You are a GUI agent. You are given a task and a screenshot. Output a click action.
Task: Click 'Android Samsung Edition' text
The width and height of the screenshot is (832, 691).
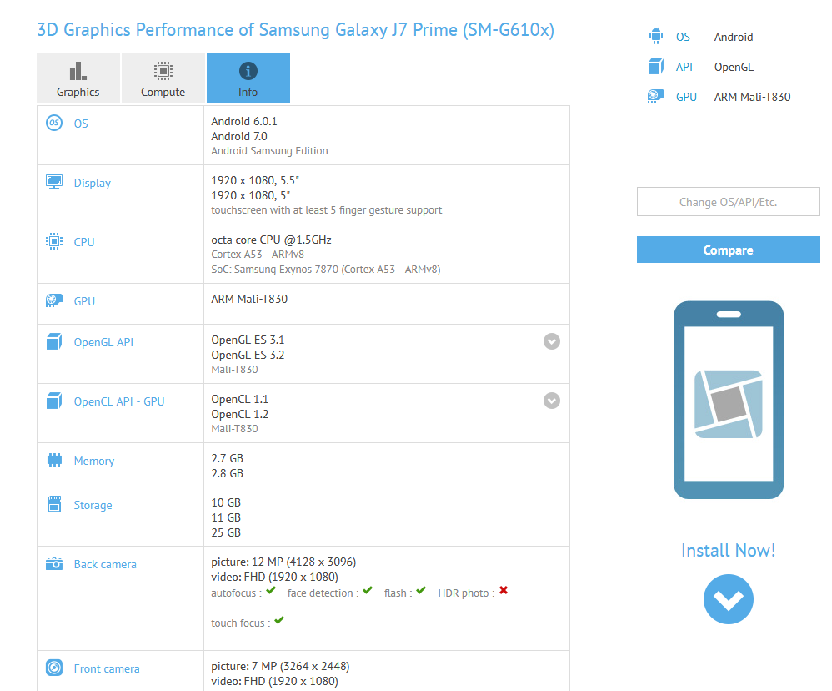(269, 151)
